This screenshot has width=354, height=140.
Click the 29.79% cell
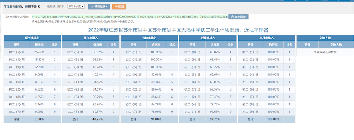(x=98, y=97)
